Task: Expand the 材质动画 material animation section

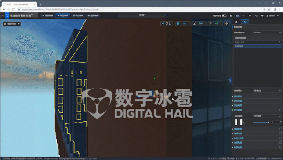Action: point(238,147)
